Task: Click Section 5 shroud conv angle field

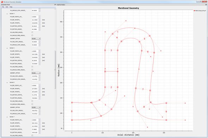Action: 35,79
